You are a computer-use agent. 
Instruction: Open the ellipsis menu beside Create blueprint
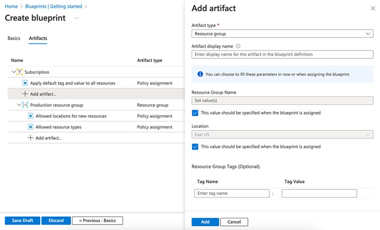coord(76,18)
